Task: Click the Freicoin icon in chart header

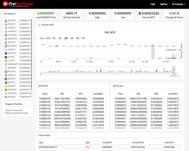Action: click(39, 25)
